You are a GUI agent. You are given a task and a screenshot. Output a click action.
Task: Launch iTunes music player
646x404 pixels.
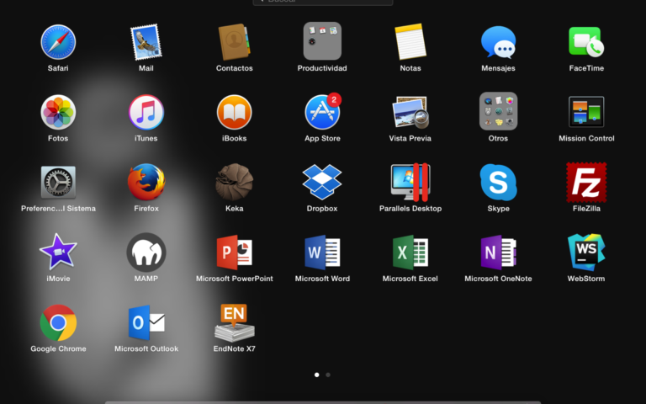coord(146,112)
